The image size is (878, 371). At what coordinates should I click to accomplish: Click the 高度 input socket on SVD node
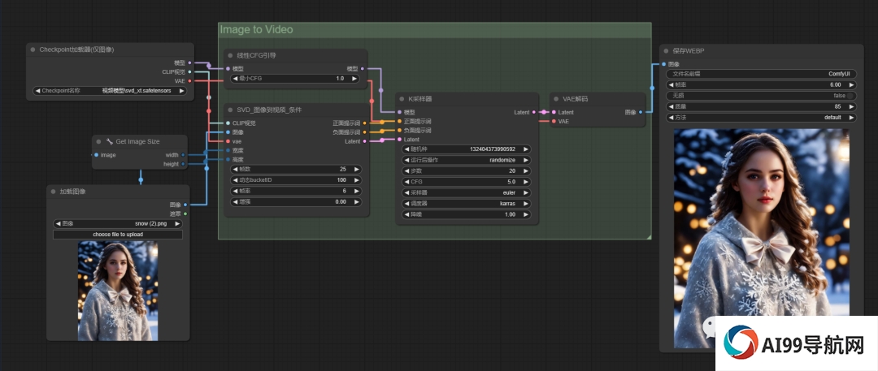coord(228,159)
